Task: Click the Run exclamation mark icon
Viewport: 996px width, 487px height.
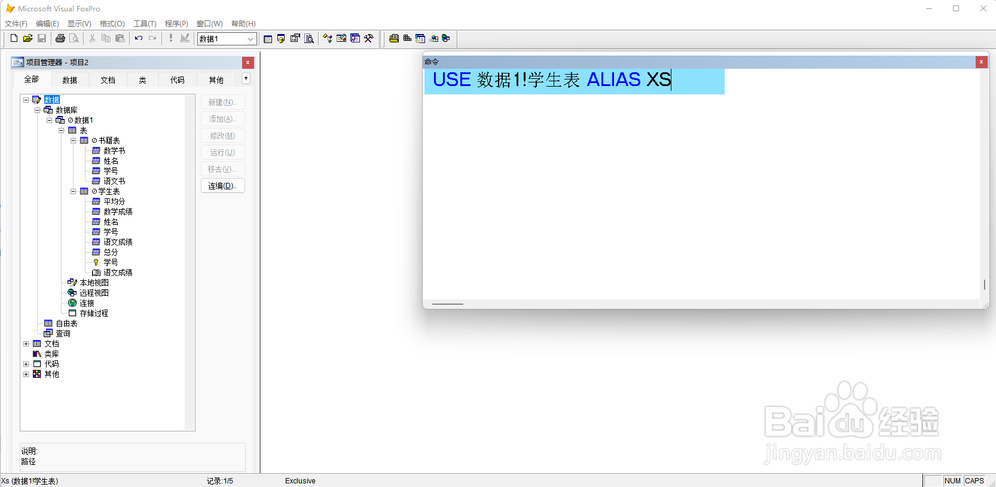Action: coord(171,38)
